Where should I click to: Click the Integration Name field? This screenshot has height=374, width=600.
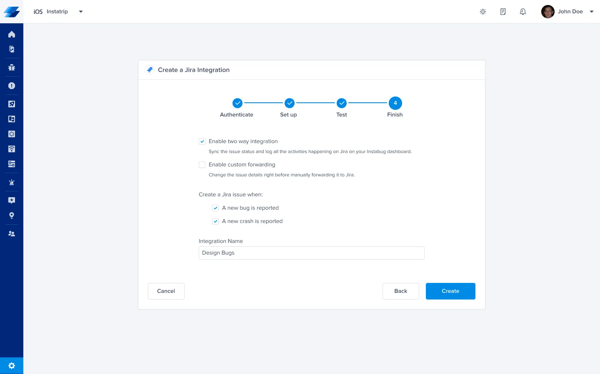click(312, 253)
